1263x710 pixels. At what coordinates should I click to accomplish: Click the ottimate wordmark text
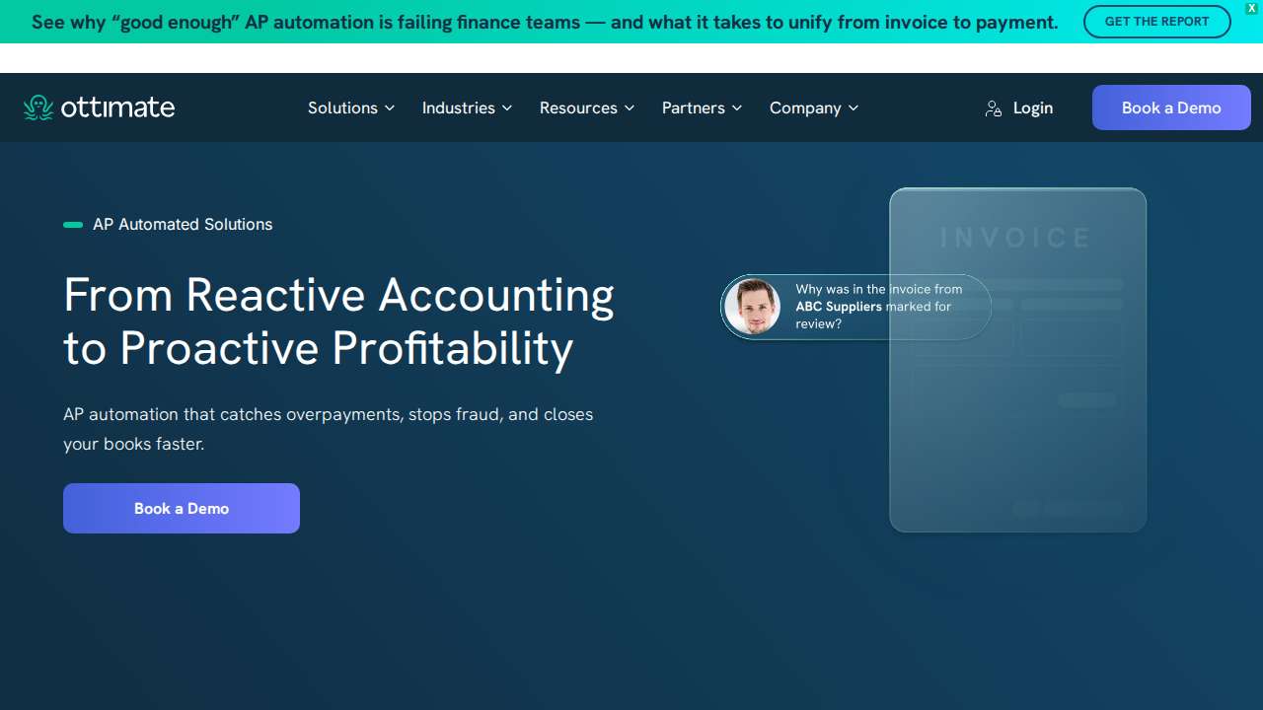pyautogui.click(x=117, y=107)
